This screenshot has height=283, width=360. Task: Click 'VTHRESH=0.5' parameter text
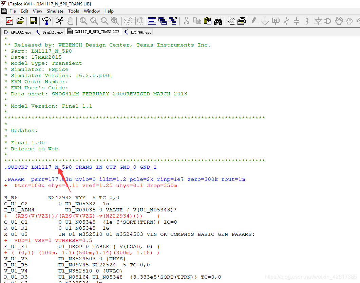coord(74,240)
